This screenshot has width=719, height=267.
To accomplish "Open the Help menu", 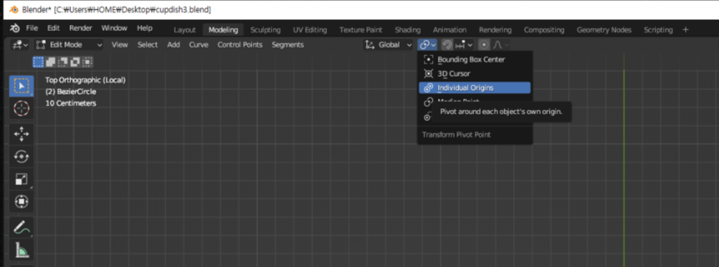I will tap(144, 28).
